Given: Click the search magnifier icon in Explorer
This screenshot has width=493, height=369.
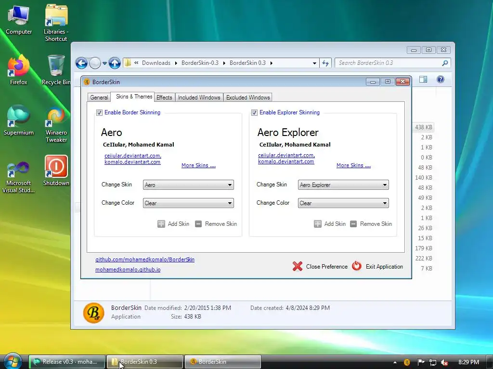Looking at the screenshot, I should click(445, 63).
